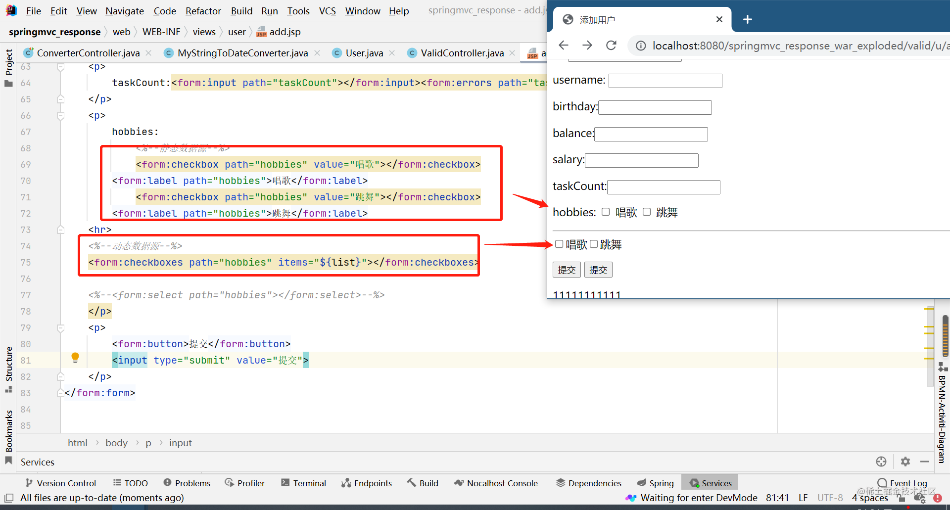Collapse the code fold at line 66
This screenshot has width=950, height=510.
60,116
